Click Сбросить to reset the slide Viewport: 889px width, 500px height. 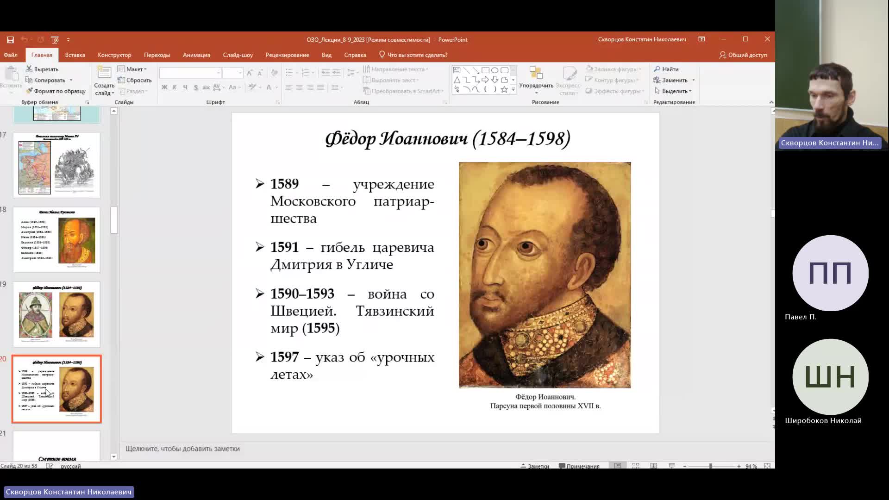click(x=135, y=81)
